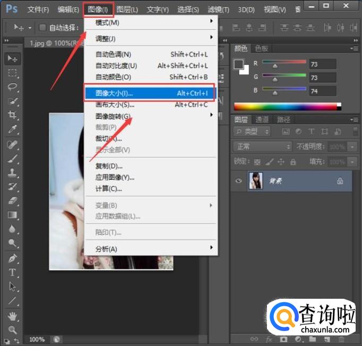This screenshot has width=362, height=346.
Task: Click 画布大小(S)... menu entry
Action: [x=151, y=105]
